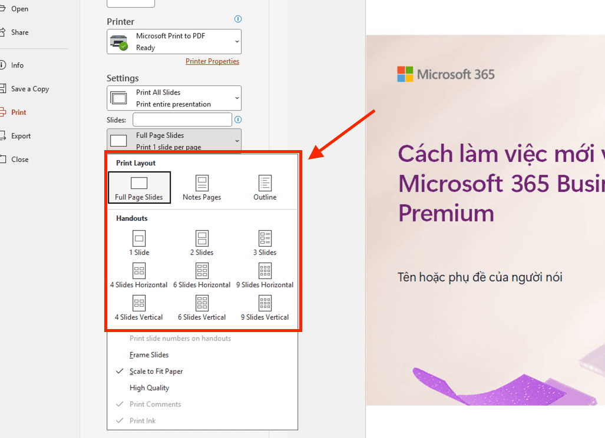
Task: Toggle Print Comments option
Action: 202,404
